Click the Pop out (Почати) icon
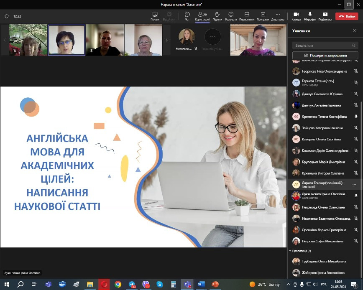The width and height of the screenshot is (363, 290). pyautogui.click(x=155, y=15)
